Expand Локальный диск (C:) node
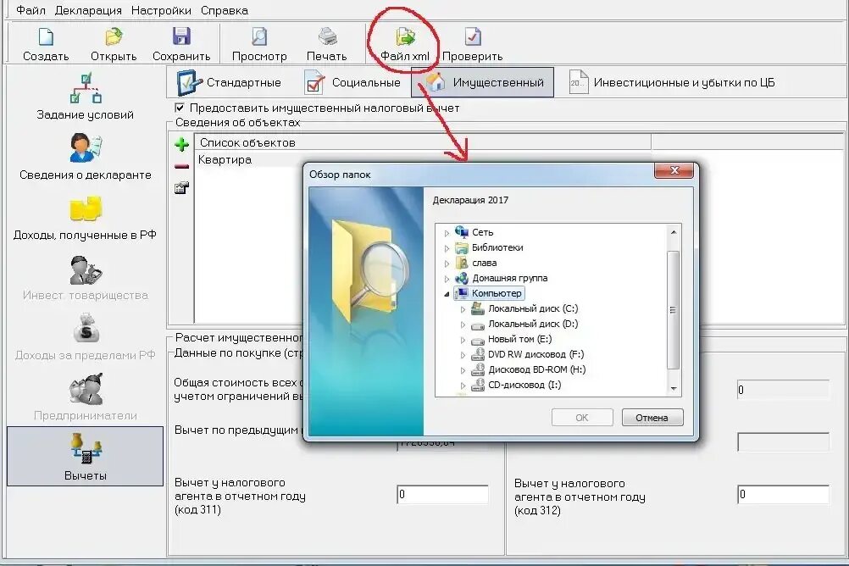849x566 pixels. [x=463, y=309]
